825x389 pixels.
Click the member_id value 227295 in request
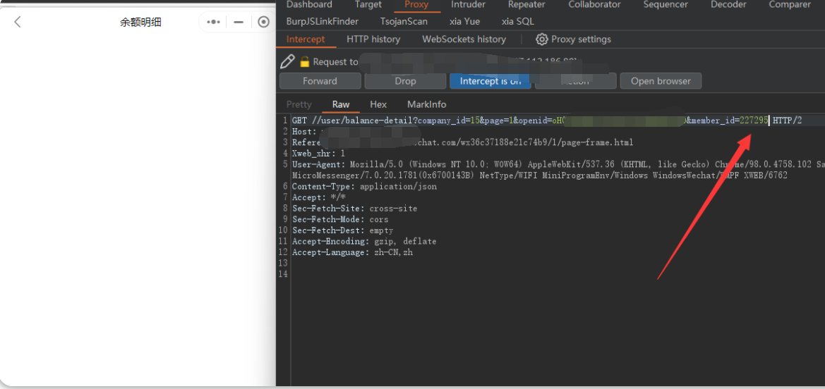(753, 121)
